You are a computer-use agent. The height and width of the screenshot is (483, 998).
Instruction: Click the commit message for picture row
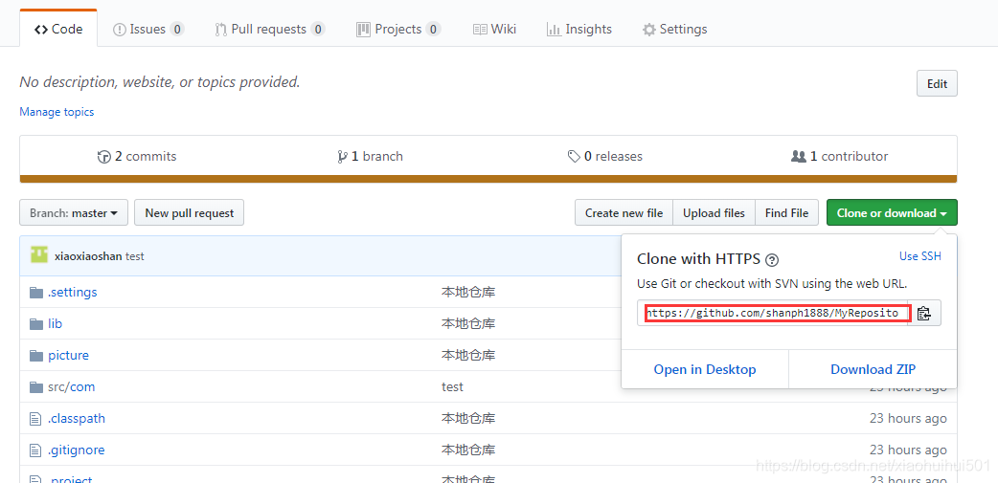(x=468, y=355)
